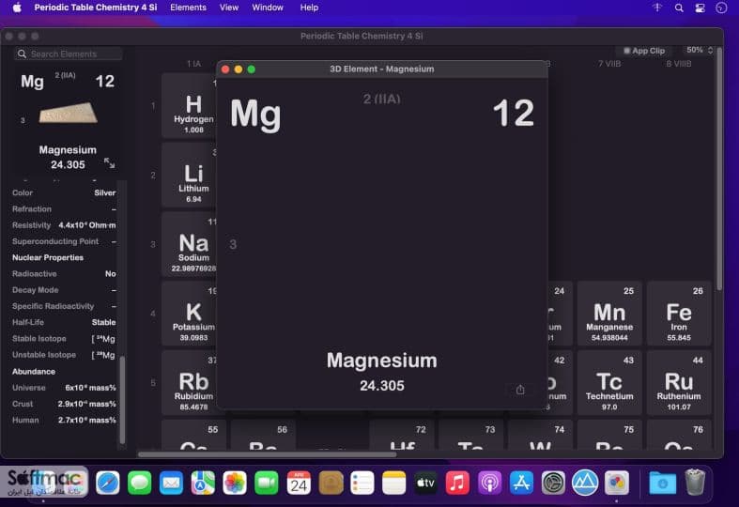Click the Superconducting Point row
Image resolution: width=739 pixels, height=507 pixels.
click(64, 241)
